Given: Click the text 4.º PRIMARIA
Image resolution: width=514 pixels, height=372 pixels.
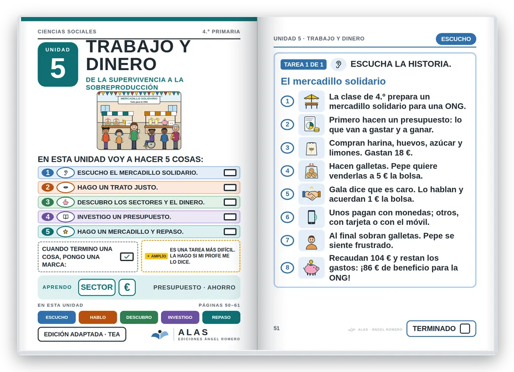Looking at the screenshot, I should 221,32.
